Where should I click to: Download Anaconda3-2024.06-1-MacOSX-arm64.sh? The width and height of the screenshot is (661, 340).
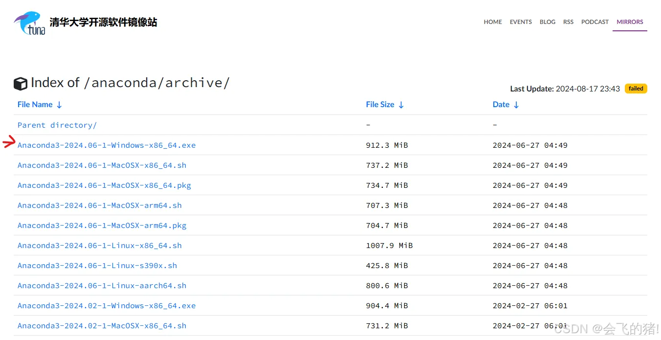click(x=100, y=205)
